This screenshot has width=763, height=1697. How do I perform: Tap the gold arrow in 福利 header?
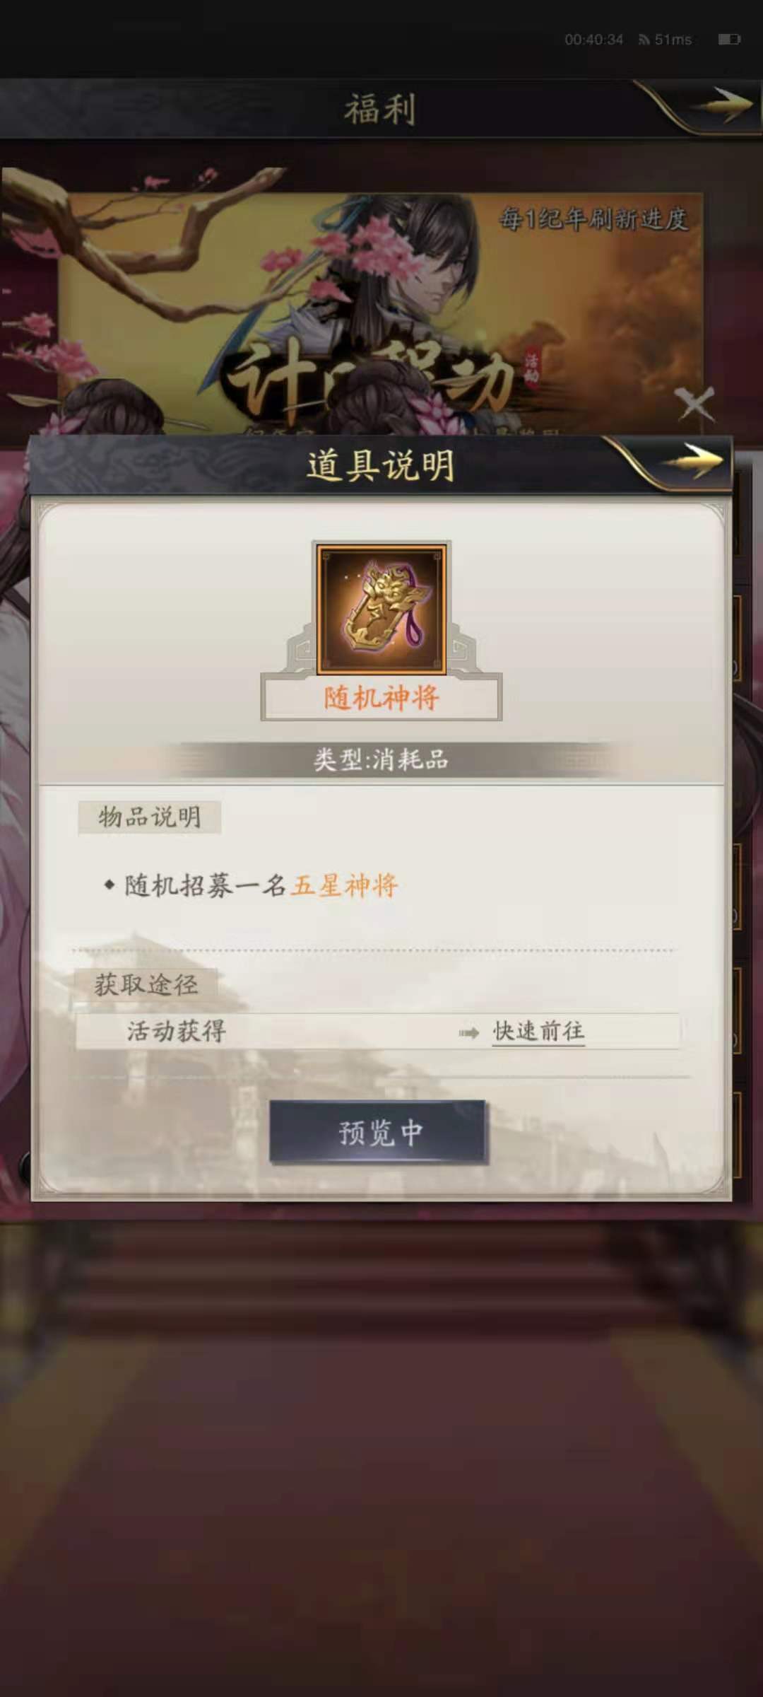tap(721, 105)
